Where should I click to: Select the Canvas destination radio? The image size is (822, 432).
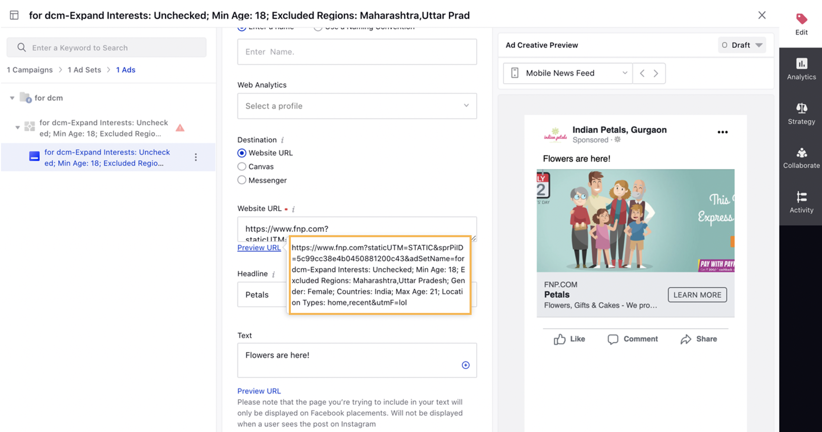242,167
